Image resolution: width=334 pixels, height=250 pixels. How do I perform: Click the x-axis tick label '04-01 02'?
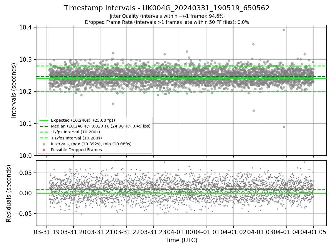pos(233,232)
